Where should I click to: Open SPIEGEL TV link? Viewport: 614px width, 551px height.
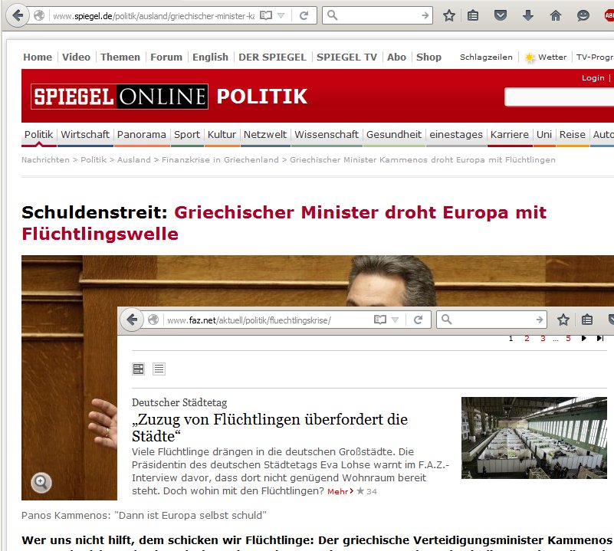click(x=346, y=57)
